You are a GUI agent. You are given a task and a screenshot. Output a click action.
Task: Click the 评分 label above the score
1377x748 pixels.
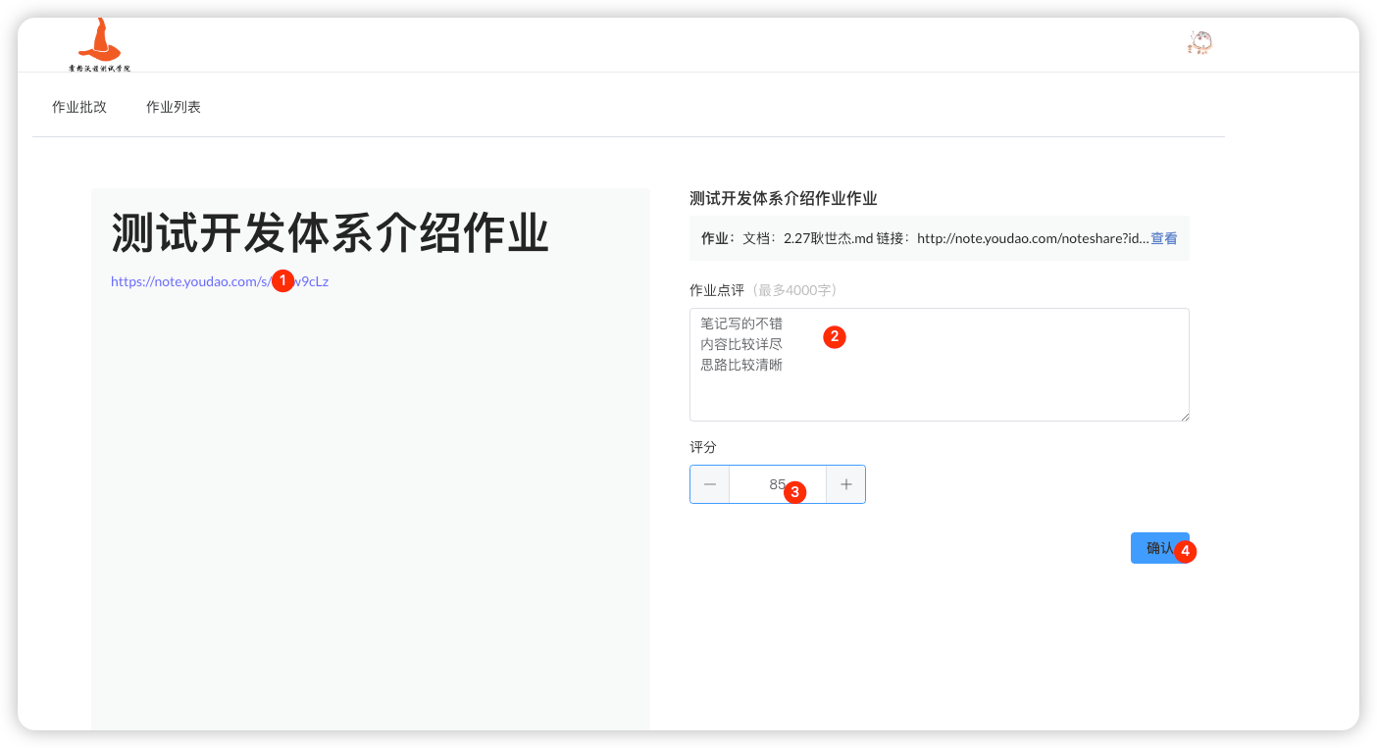(x=703, y=447)
